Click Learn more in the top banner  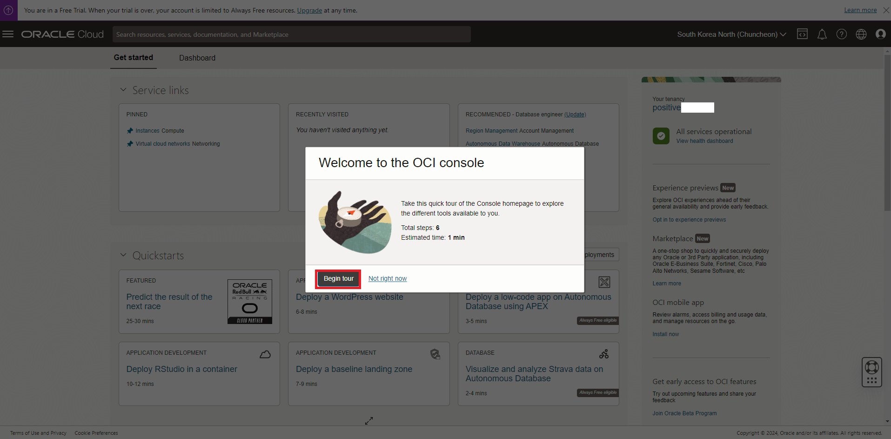tap(860, 10)
